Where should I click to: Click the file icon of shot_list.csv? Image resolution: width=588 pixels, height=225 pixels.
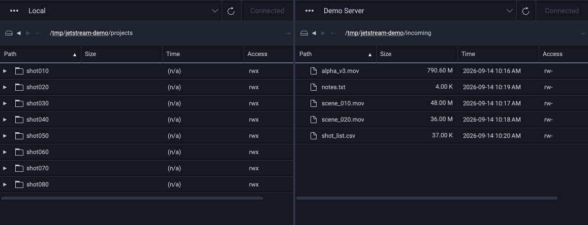pyautogui.click(x=314, y=136)
